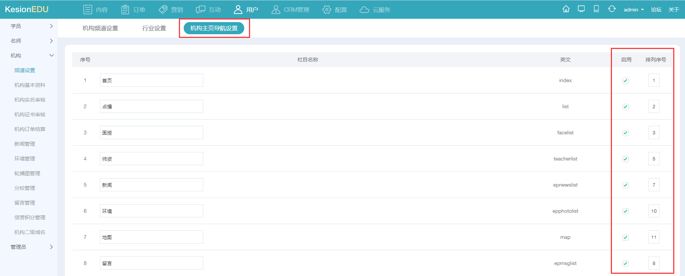Screen dimensions: 685x276
Task: Switch to the 行业设置 tab
Action: (154, 28)
